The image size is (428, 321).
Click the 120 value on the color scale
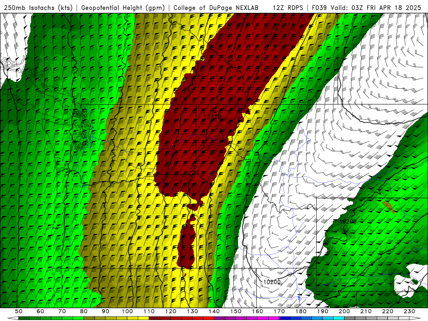click(x=171, y=311)
